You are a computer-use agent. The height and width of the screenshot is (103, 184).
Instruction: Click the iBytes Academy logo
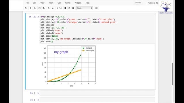click(x=166, y=7)
